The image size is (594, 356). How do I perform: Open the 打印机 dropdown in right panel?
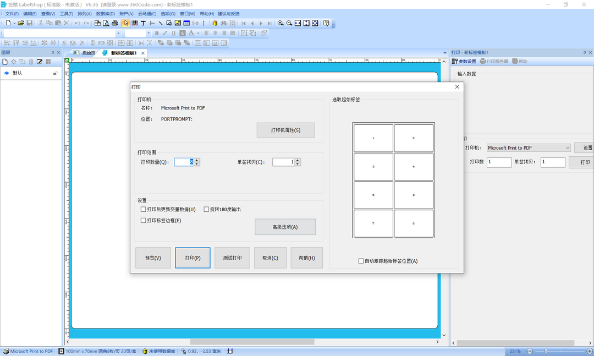click(568, 148)
